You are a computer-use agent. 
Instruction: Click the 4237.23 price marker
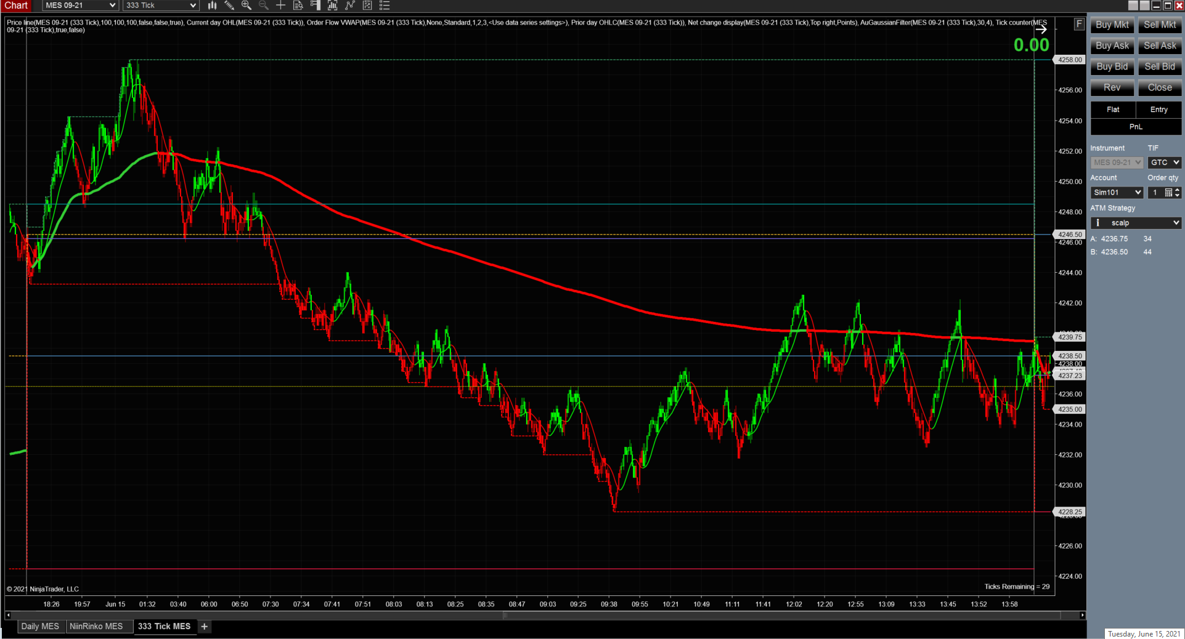click(x=1070, y=376)
